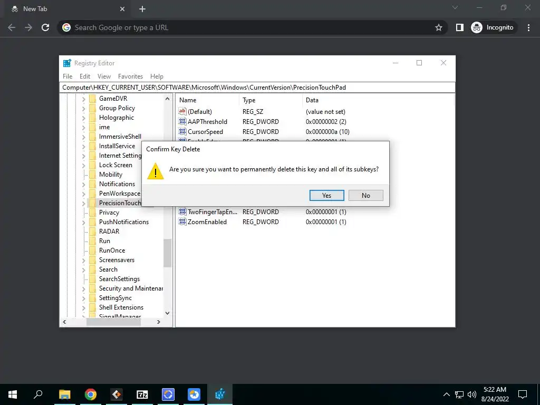Viewport: 540px width, 405px height.
Task: Select the Mobility tree key
Action: click(x=111, y=175)
